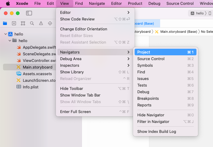Image resolution: width=213 pixels, height=147 pixels.
Task: Expand the Editor submenu
Action: coord(95,13)
